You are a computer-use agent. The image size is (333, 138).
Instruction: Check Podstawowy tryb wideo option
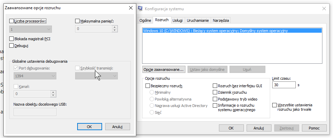coord(215,99)
